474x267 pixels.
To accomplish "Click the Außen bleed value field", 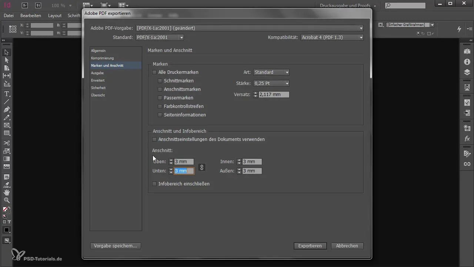I will click(x=252, y=171).
